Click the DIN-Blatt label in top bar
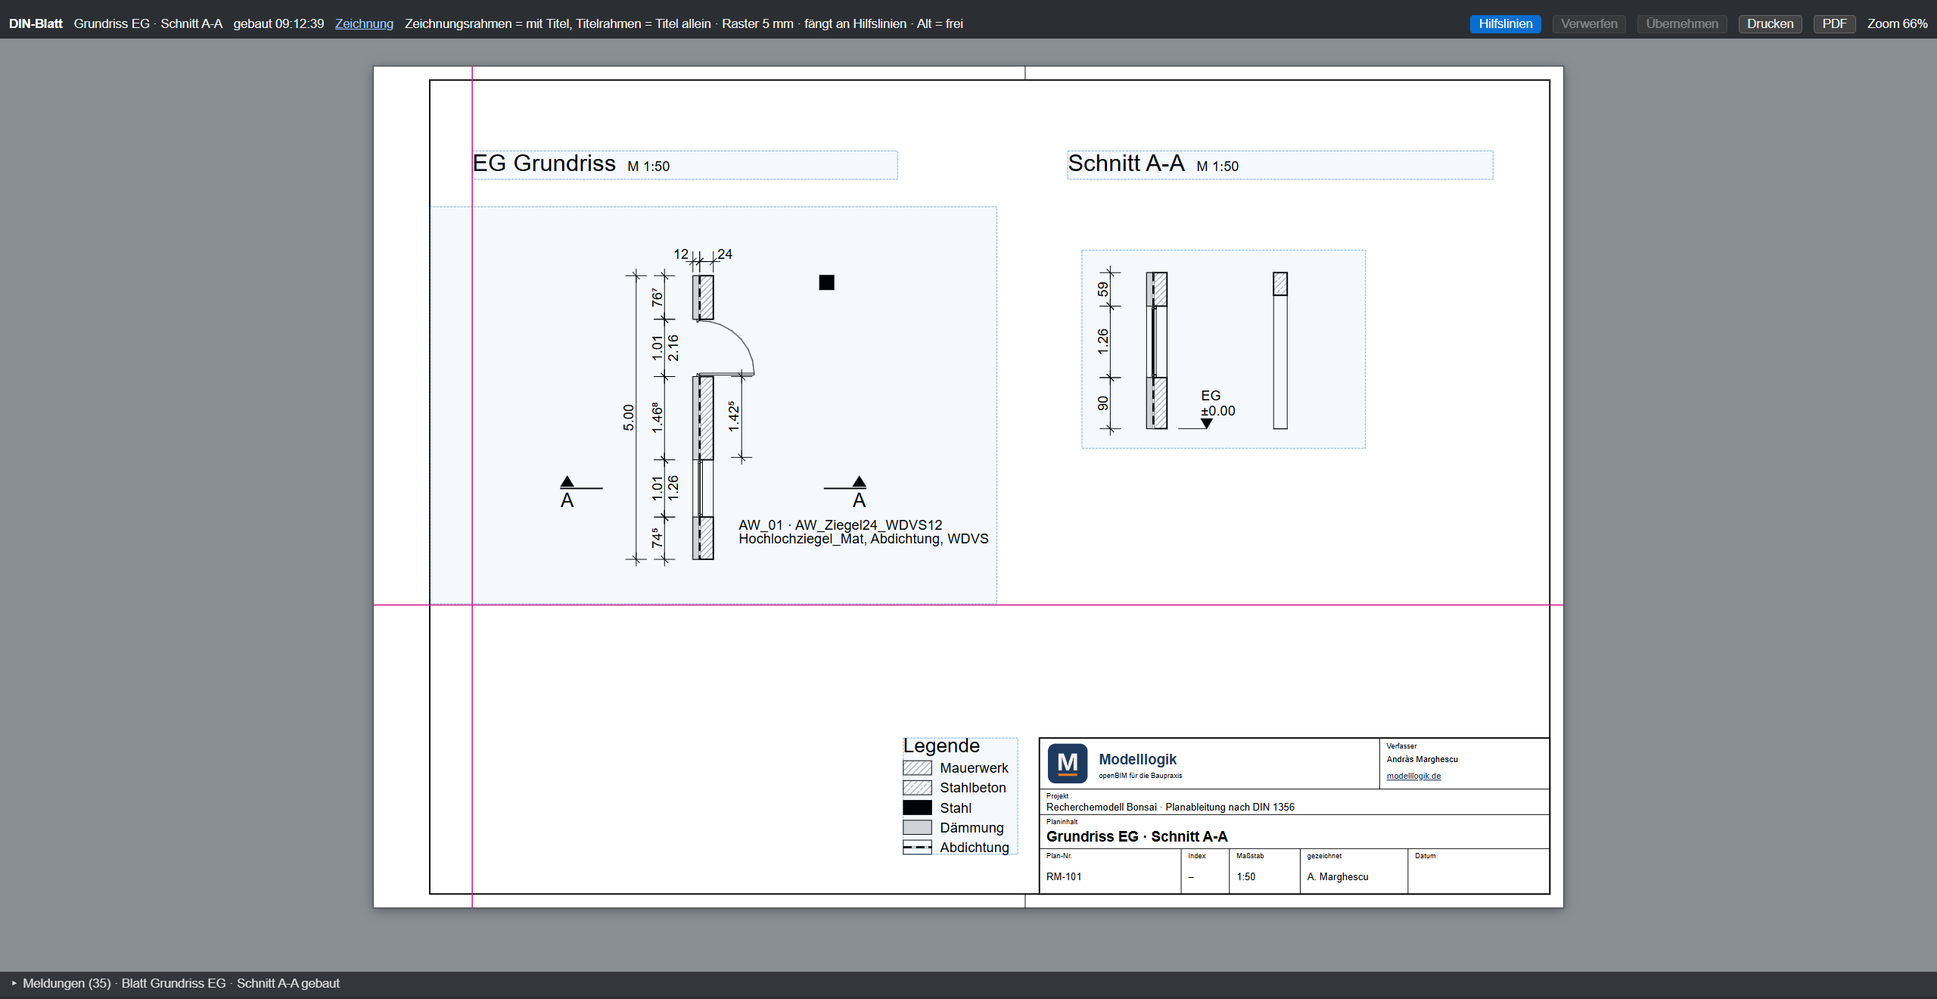Screen dimensions: 1937x999 36,23
